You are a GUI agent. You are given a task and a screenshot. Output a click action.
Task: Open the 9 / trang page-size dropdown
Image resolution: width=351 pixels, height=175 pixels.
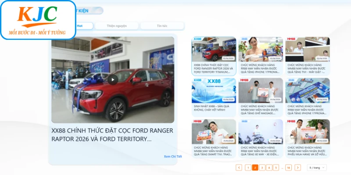coord(317,168)
